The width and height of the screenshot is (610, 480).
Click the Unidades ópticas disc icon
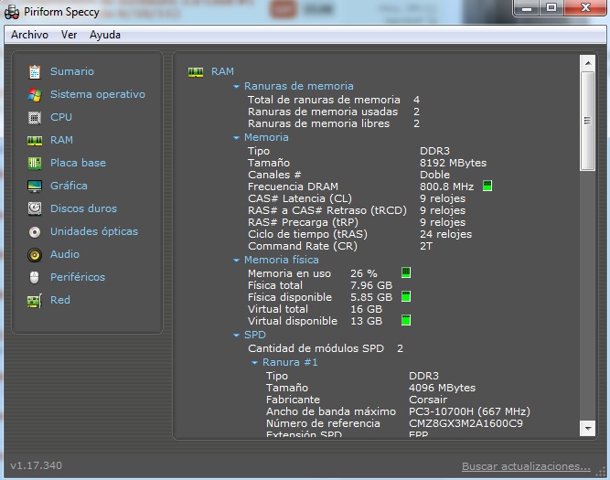35,232
